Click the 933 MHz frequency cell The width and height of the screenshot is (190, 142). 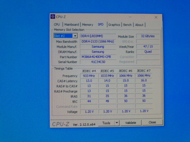(x=89, y=76)
